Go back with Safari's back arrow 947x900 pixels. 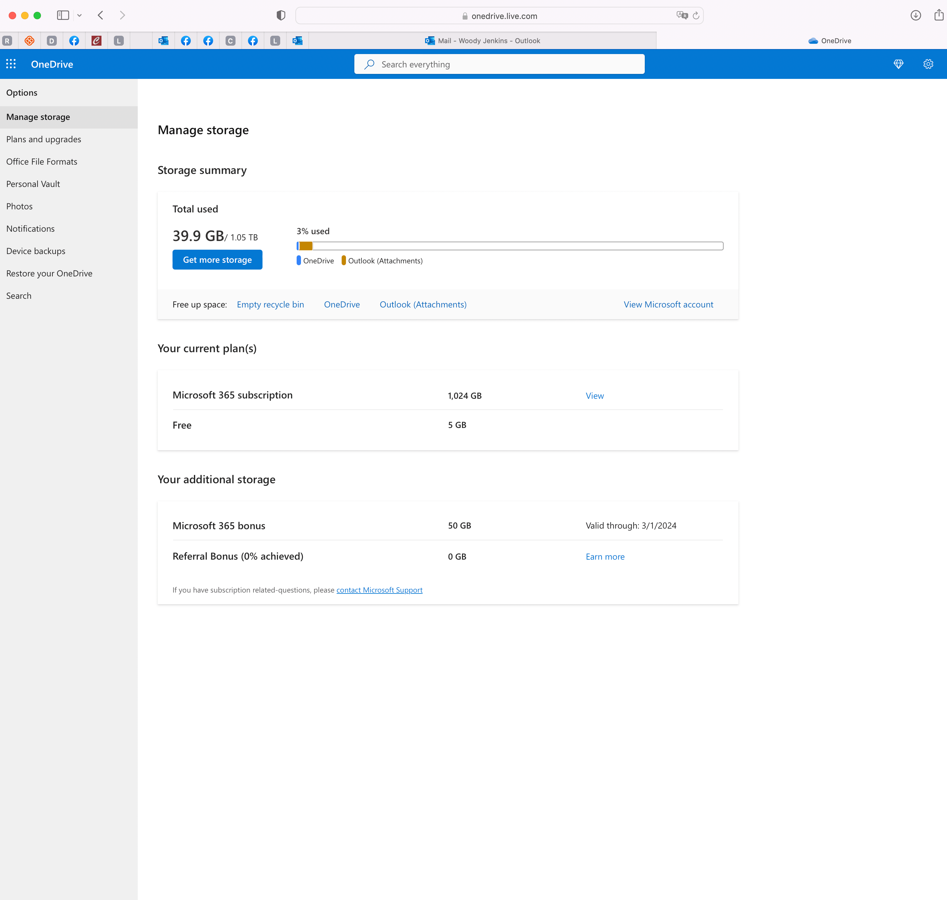click(101, 15)
